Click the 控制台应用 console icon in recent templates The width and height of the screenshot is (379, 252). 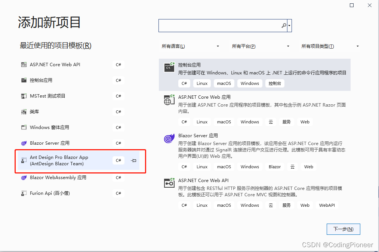23,80
